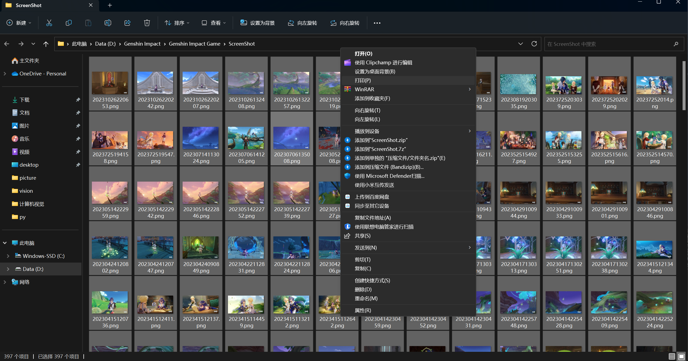Close the ScreenShot tab
The image size is (688, 361).
(x=91, y=5)
